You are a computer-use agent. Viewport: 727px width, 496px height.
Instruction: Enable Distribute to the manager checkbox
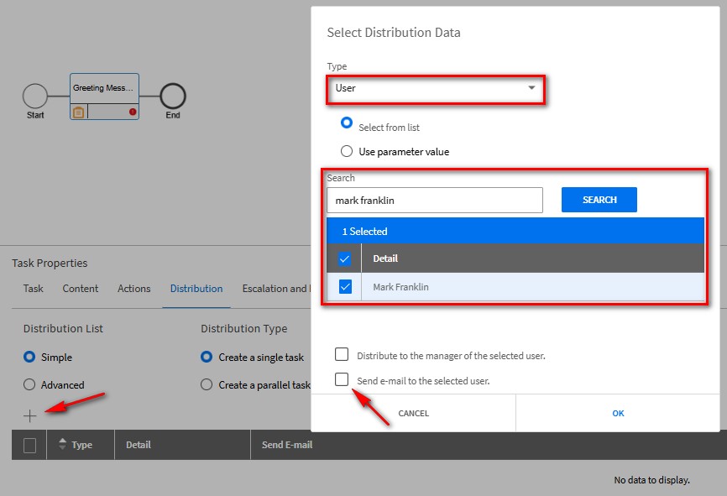(x=342, y=354)
